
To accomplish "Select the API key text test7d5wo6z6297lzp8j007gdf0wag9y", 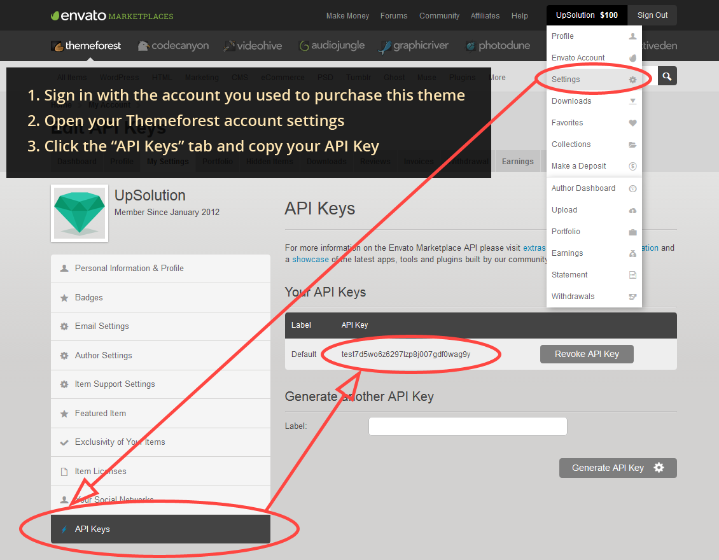I will [x=406, y=354].
